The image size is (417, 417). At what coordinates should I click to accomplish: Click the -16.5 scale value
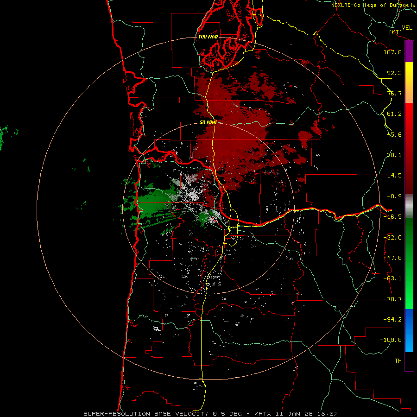tap(392, 217)
